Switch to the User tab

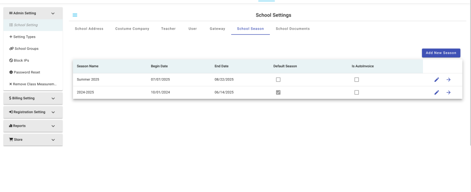pos(193,29)
